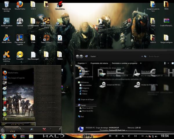Launch the Mumble desktop shortcut
Screen dimensions: 174x139
(x=20, y=22)
